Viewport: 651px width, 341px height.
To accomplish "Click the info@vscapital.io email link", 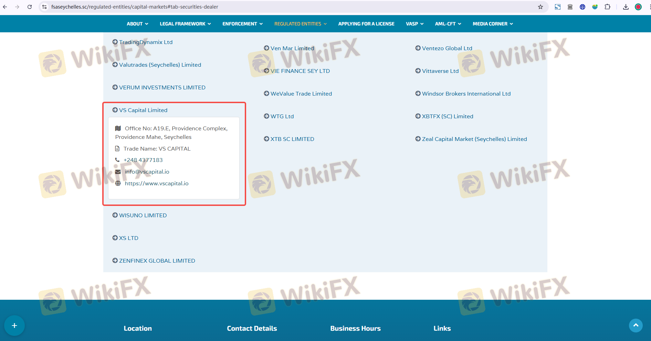I will tap(147, 172).
